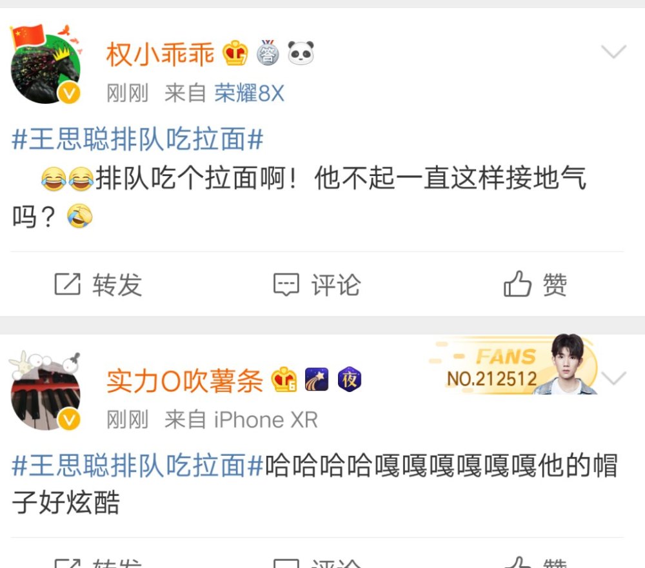This screenshot has width=645, height=568.
Task: Open 实力O吹薯条 username link
Action: 184,381
